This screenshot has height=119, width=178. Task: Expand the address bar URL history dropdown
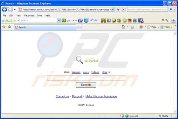pos(113,9)
